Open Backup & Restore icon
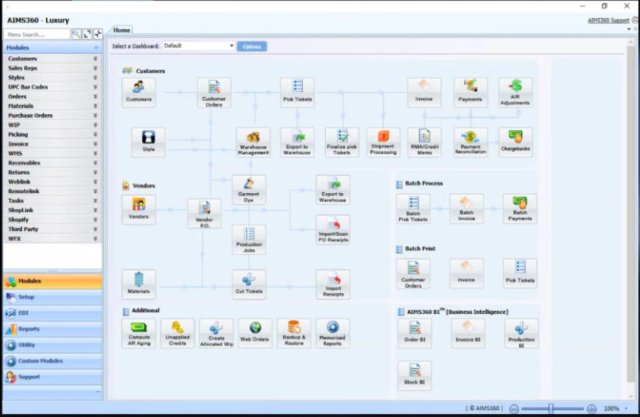Screen dimensions: 640x417 tap(294, 333)
